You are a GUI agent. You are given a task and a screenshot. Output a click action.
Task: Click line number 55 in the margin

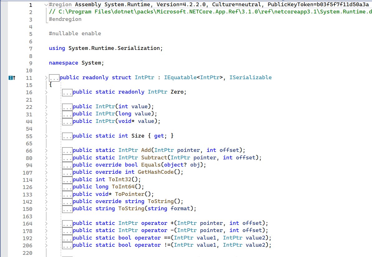[29, 136]
